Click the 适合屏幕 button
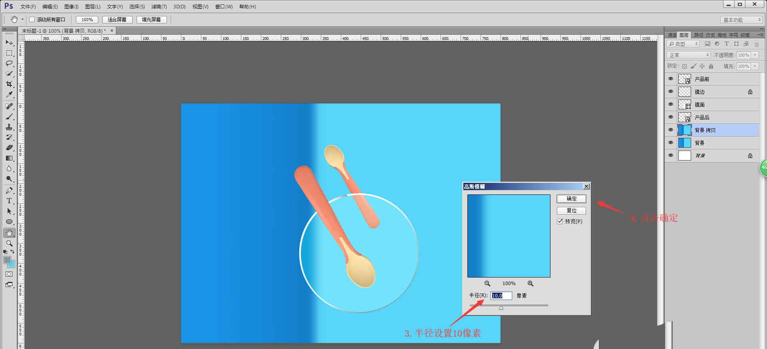This screenshot has height=349, width=767. [x=117, y=20]
